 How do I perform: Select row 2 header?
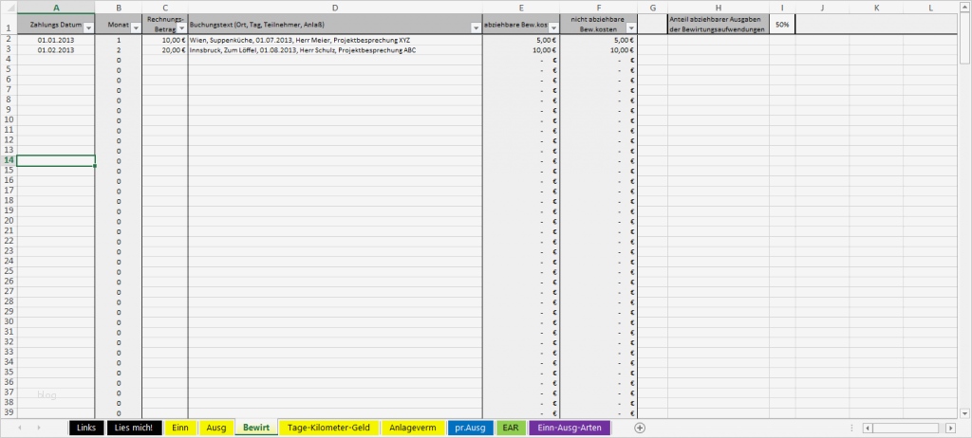tap(8, 39)
